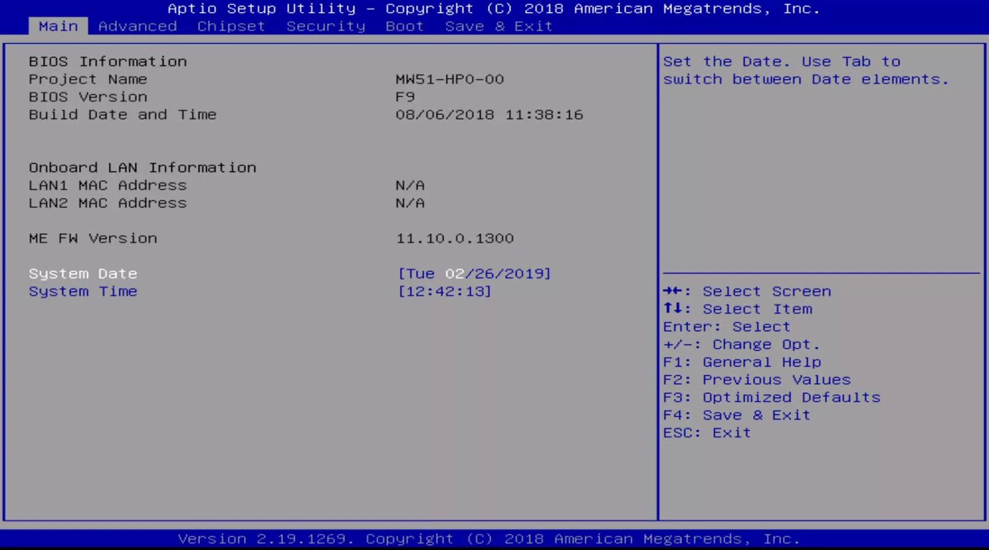Click the F9 BIOS version value
989x550 pixels.
coord(405,97)
